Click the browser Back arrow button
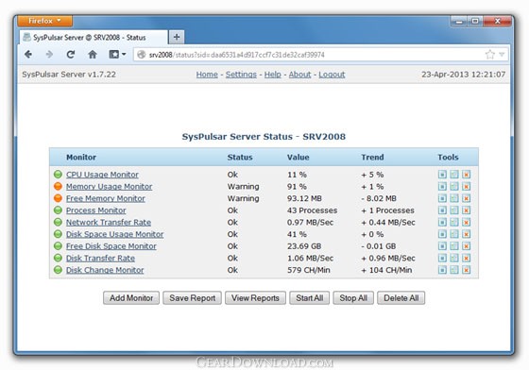 click(x=28, y=54)
